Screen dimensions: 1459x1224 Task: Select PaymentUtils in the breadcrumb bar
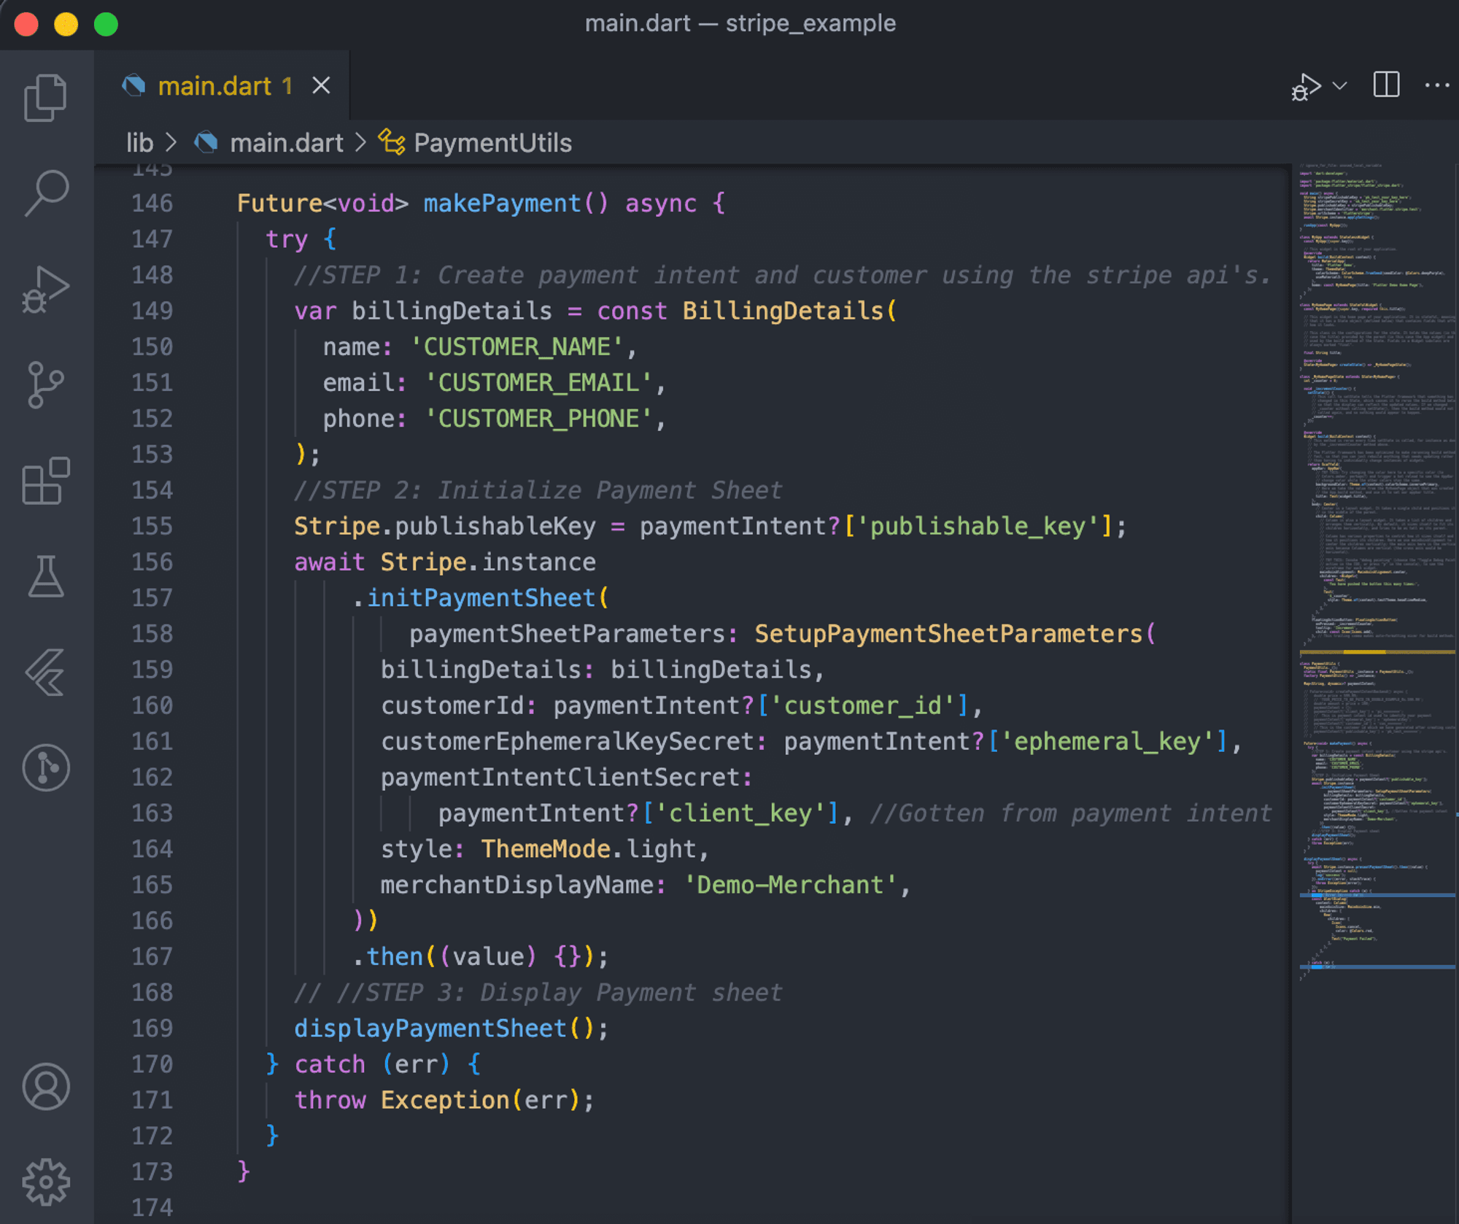click(492, 142)
